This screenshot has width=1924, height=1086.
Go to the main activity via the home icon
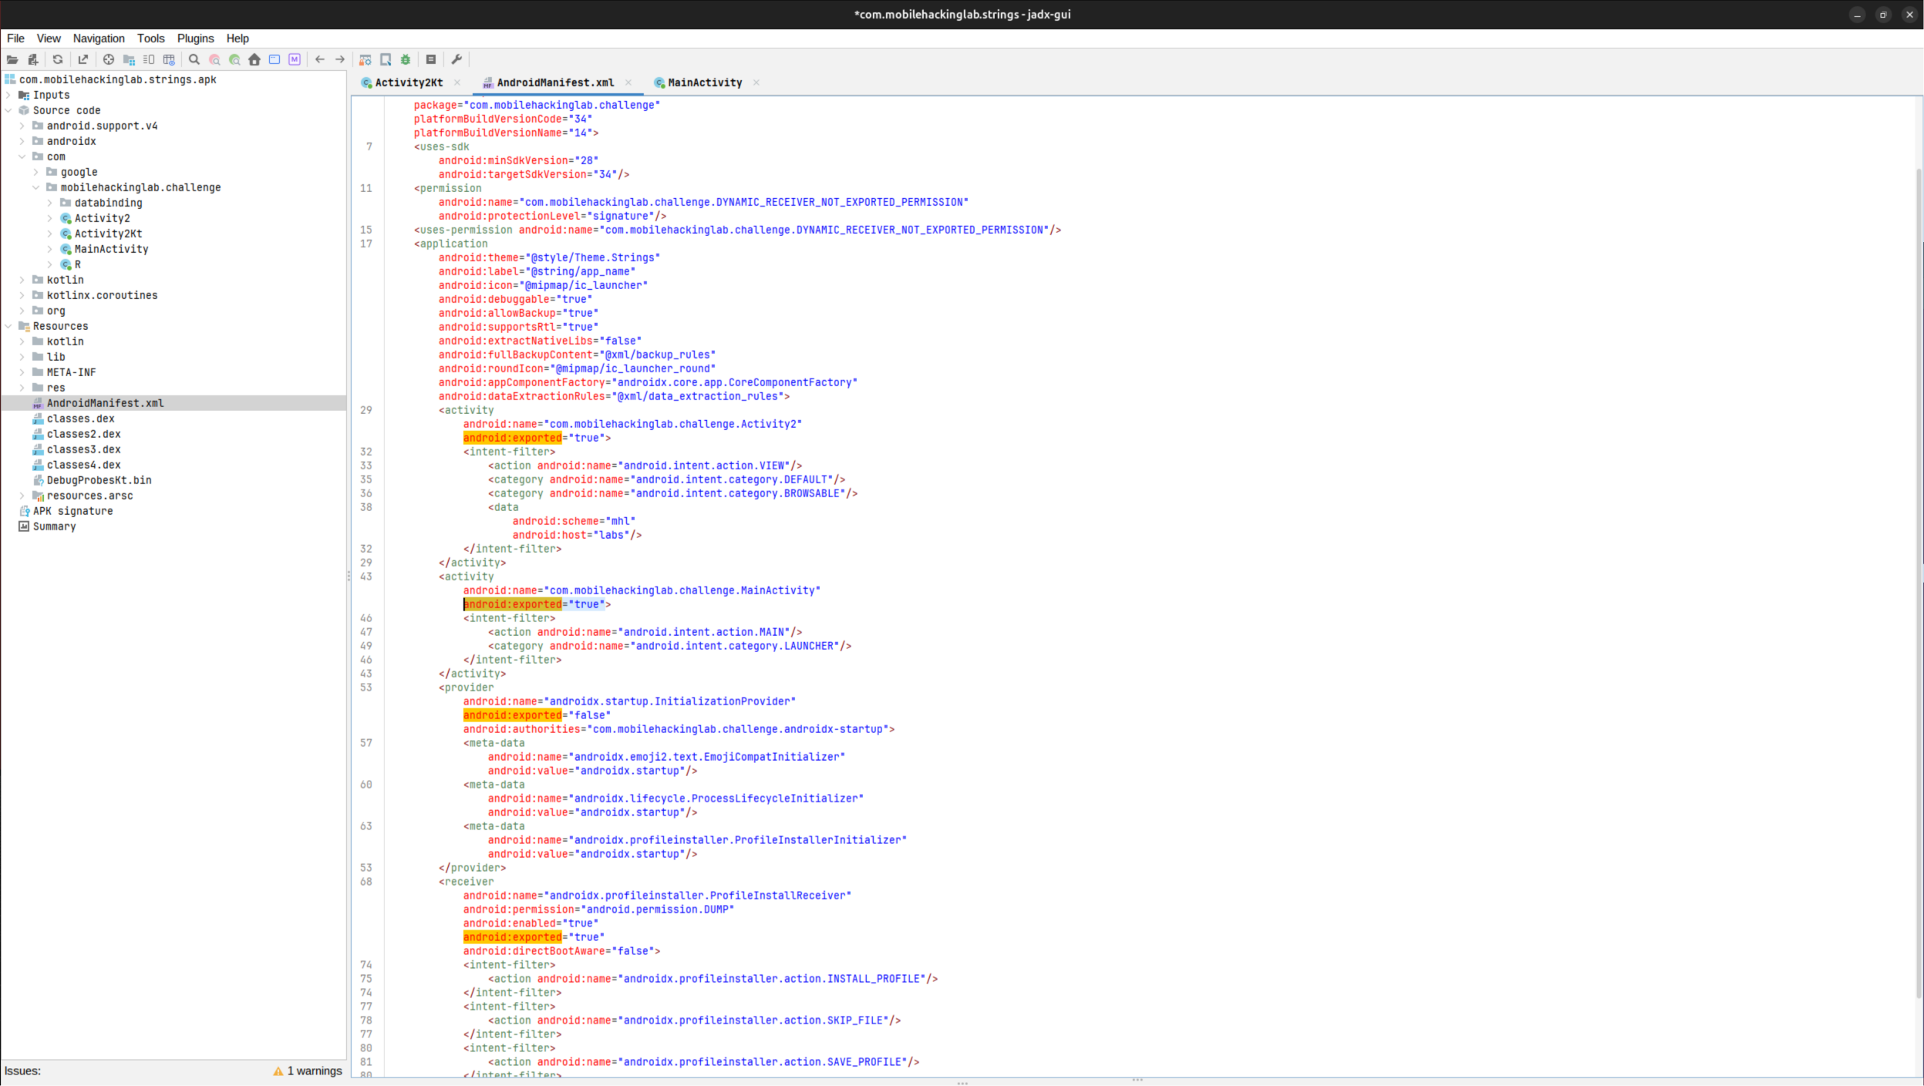coord(254,59)
